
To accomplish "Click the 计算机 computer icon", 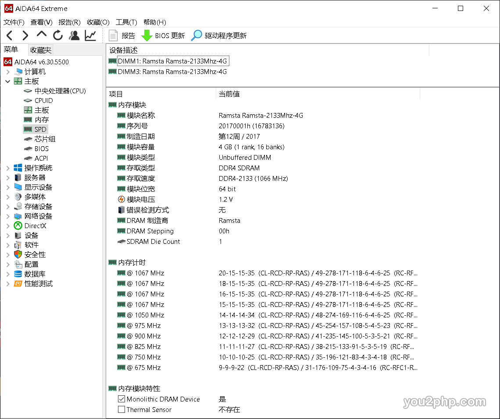I will coord(18,72).
